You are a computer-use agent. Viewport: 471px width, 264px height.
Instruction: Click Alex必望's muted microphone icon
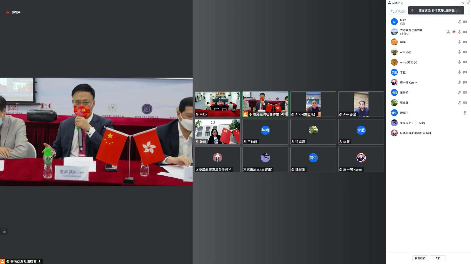[x=459, y=52]
